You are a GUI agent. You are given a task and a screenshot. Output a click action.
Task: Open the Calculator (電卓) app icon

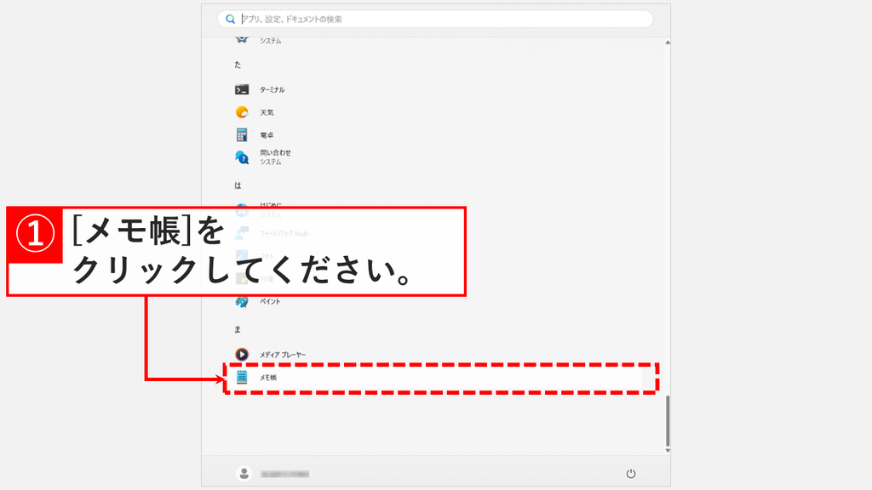pos(241,135)
